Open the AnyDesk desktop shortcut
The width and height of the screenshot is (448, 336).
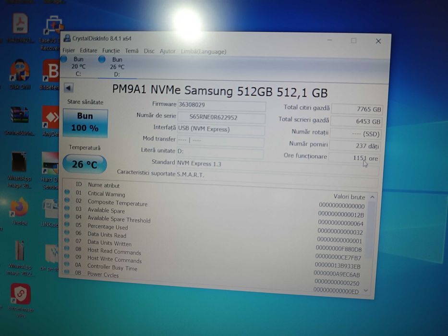pos(50,121)
